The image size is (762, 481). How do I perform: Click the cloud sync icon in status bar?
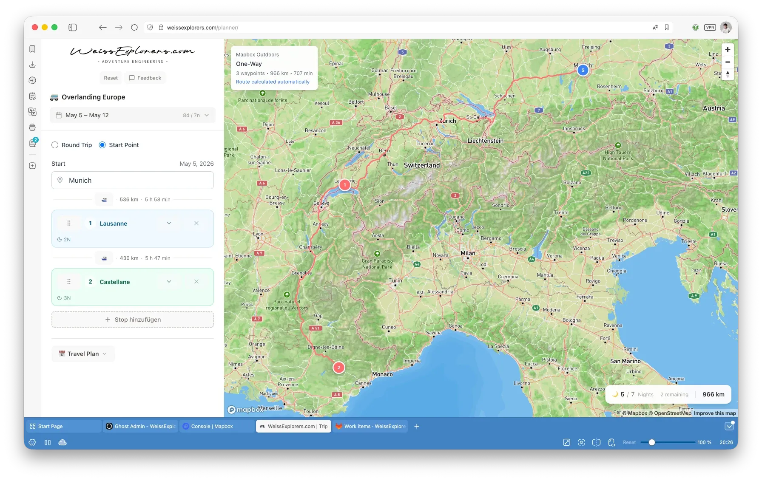pyautogui.click(x=63, y=442)
